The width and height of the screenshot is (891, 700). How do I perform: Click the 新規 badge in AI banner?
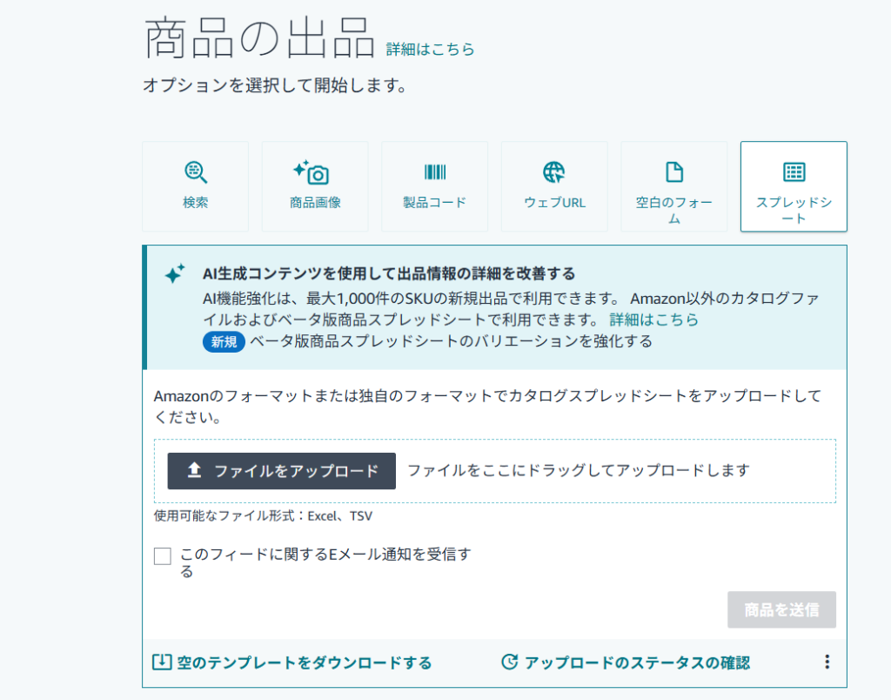pyautogui.click(x=224, y=342)
